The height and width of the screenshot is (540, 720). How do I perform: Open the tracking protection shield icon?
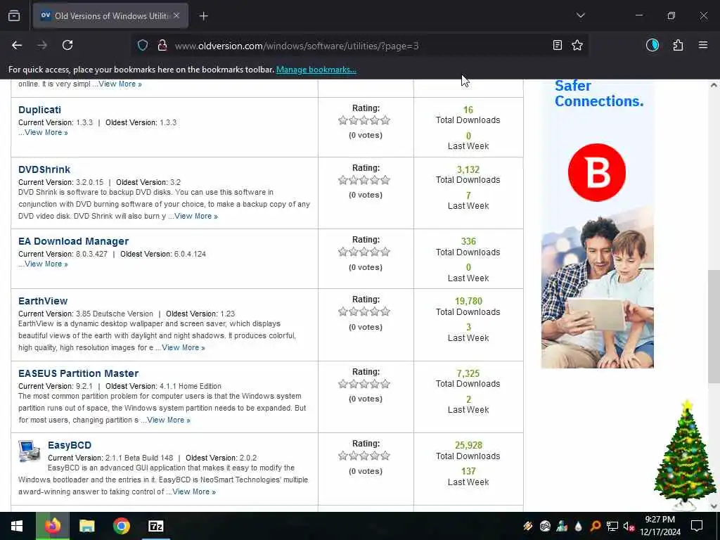(143, 46)
